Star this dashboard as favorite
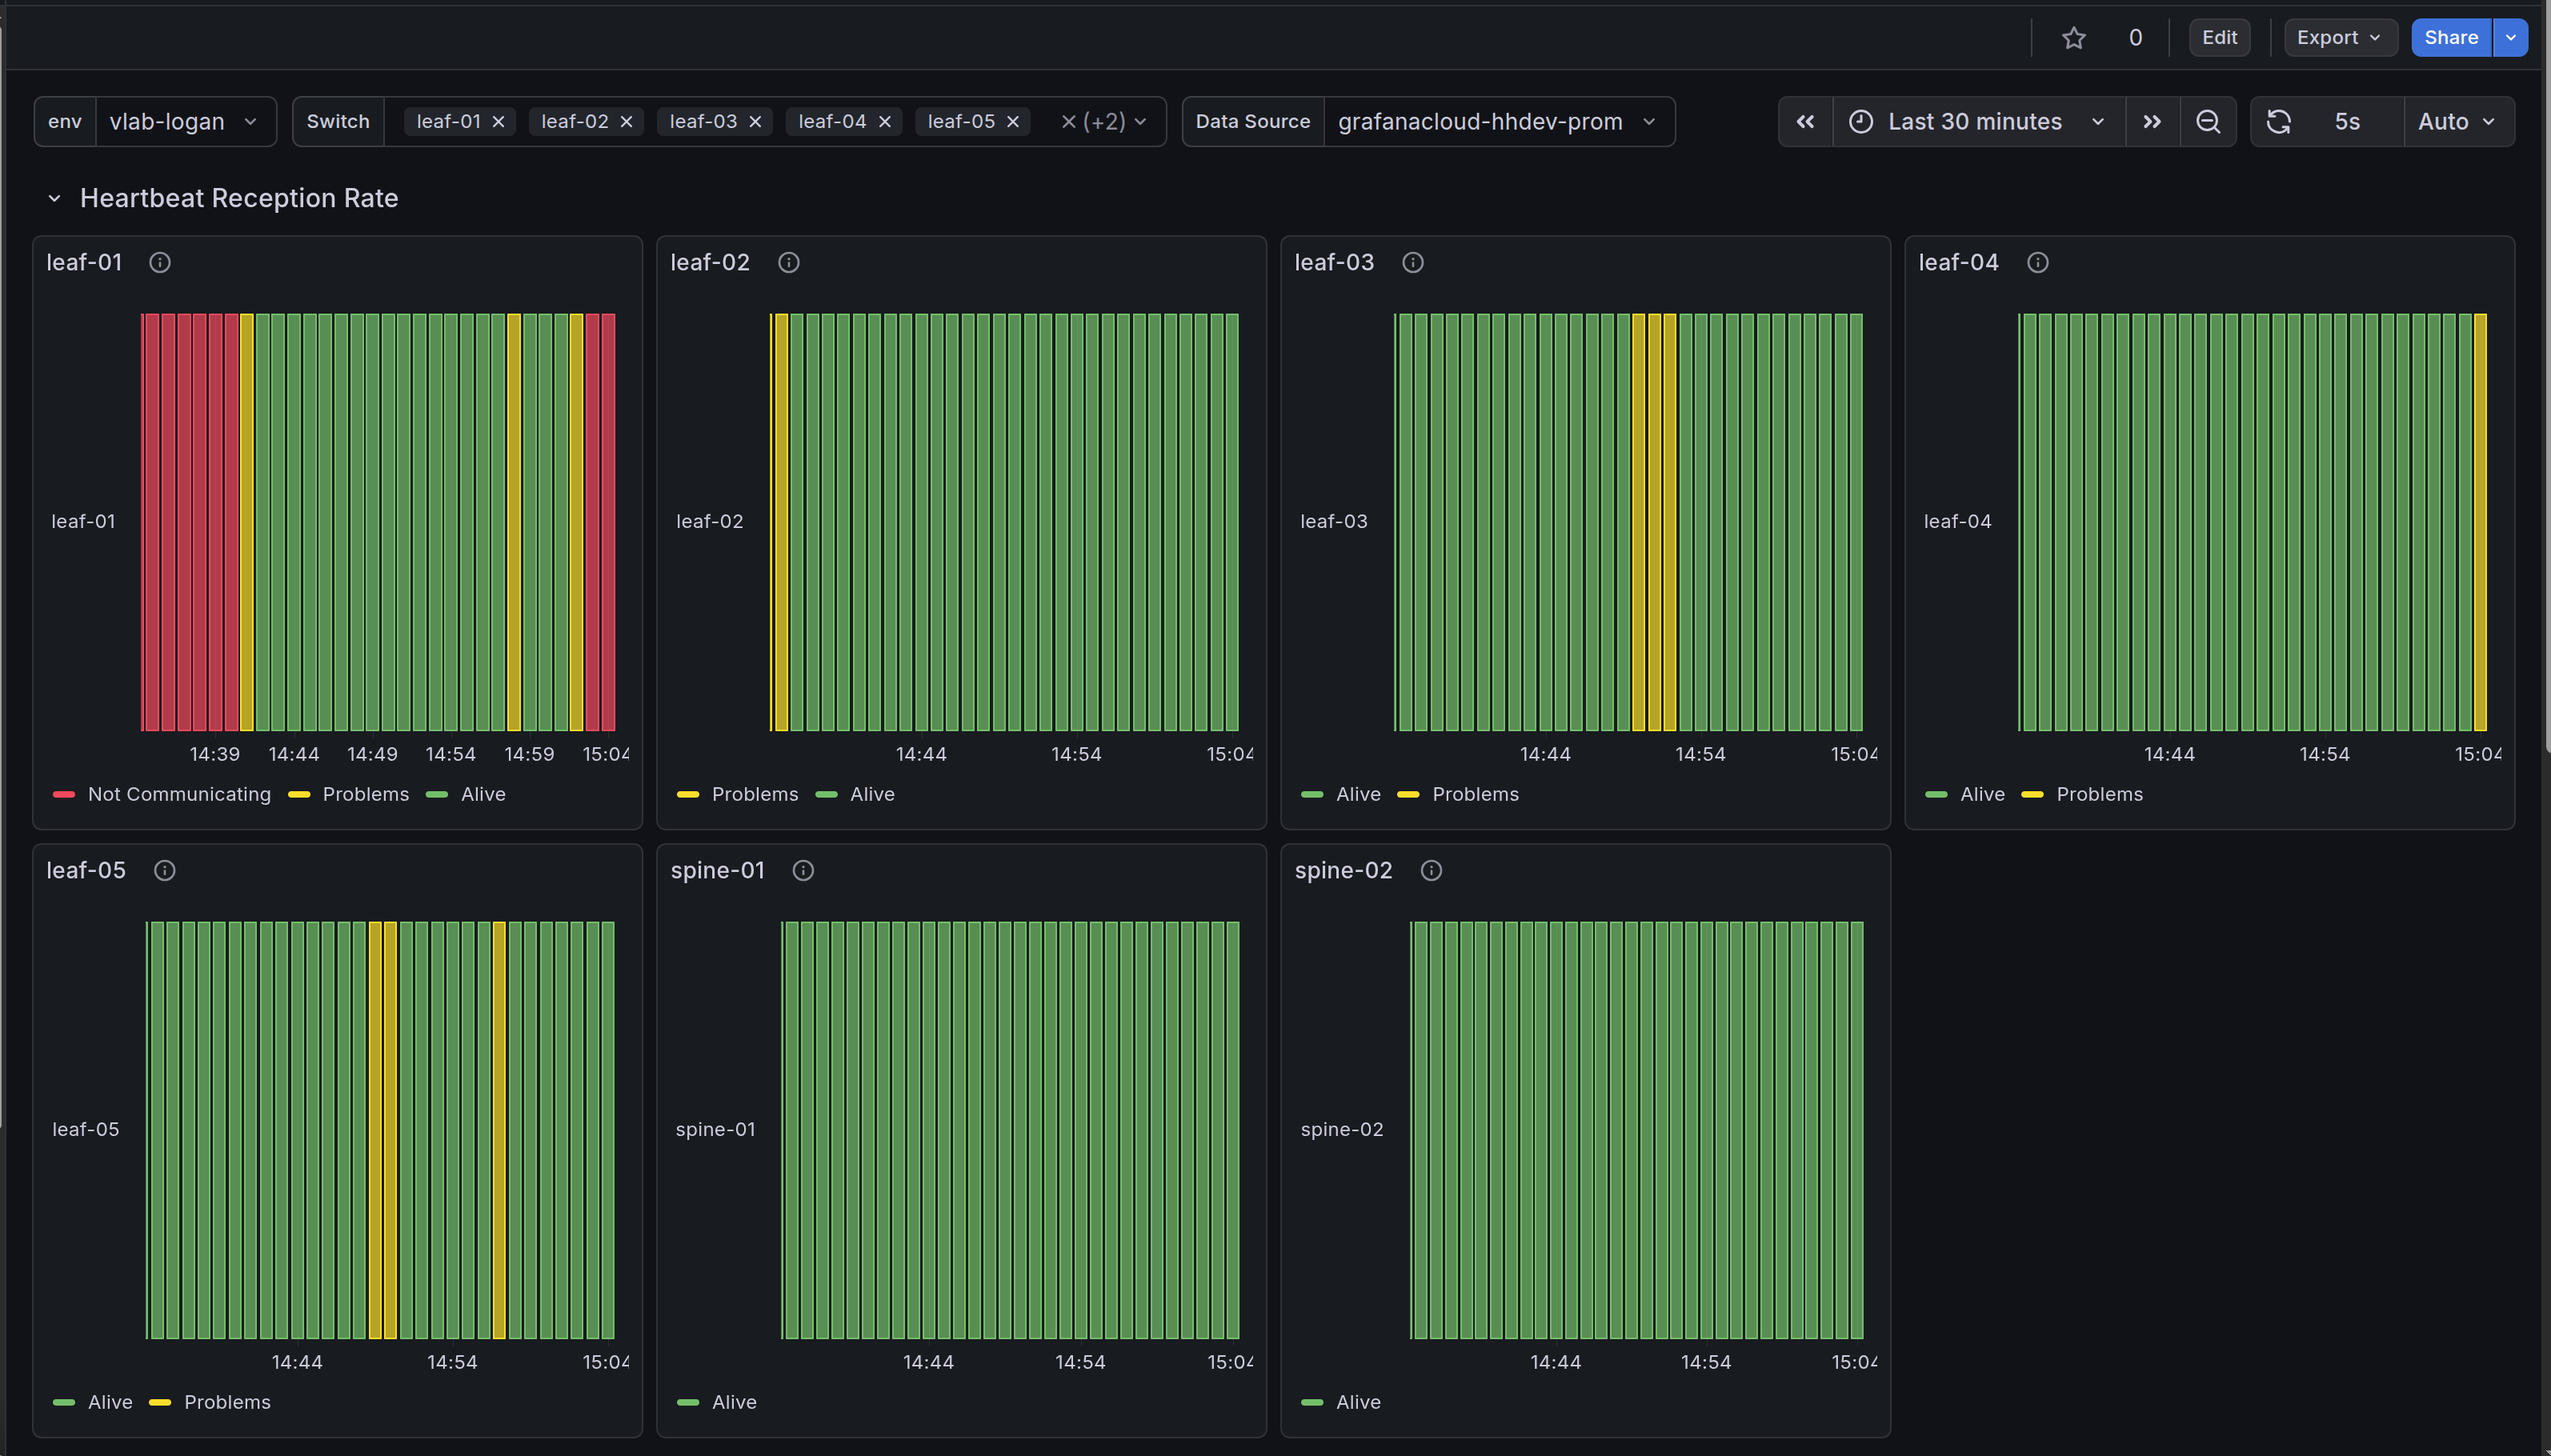 click(x=2073, y=38)
